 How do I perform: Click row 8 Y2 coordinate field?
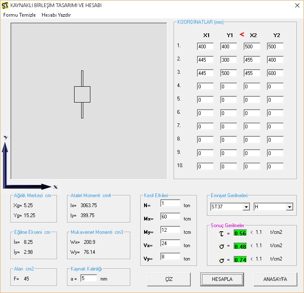click(x=275, y=140)
